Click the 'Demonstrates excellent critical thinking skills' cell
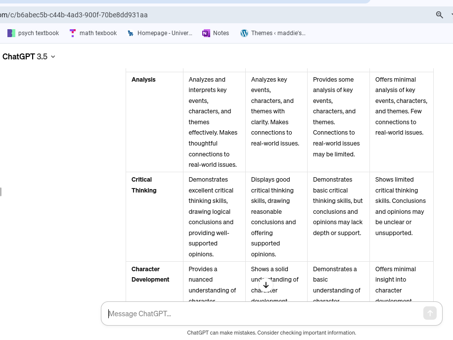 tap(214, 217)
